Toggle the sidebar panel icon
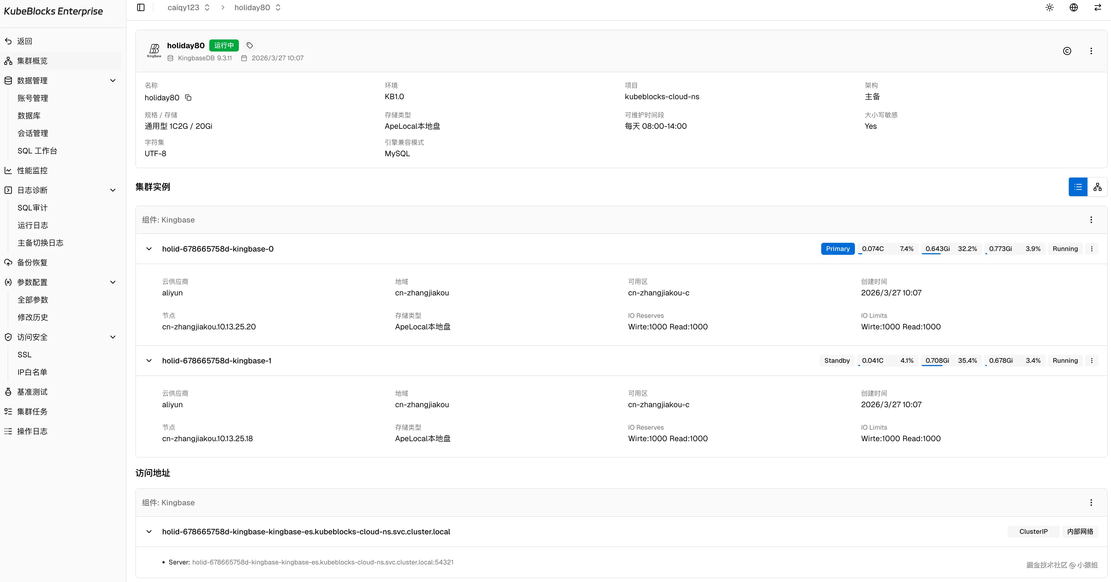 coord(141,7)
